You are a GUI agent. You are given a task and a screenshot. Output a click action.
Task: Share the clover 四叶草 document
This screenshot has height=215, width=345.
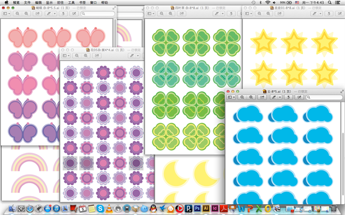pyautogui.click(x=182, y=14)
